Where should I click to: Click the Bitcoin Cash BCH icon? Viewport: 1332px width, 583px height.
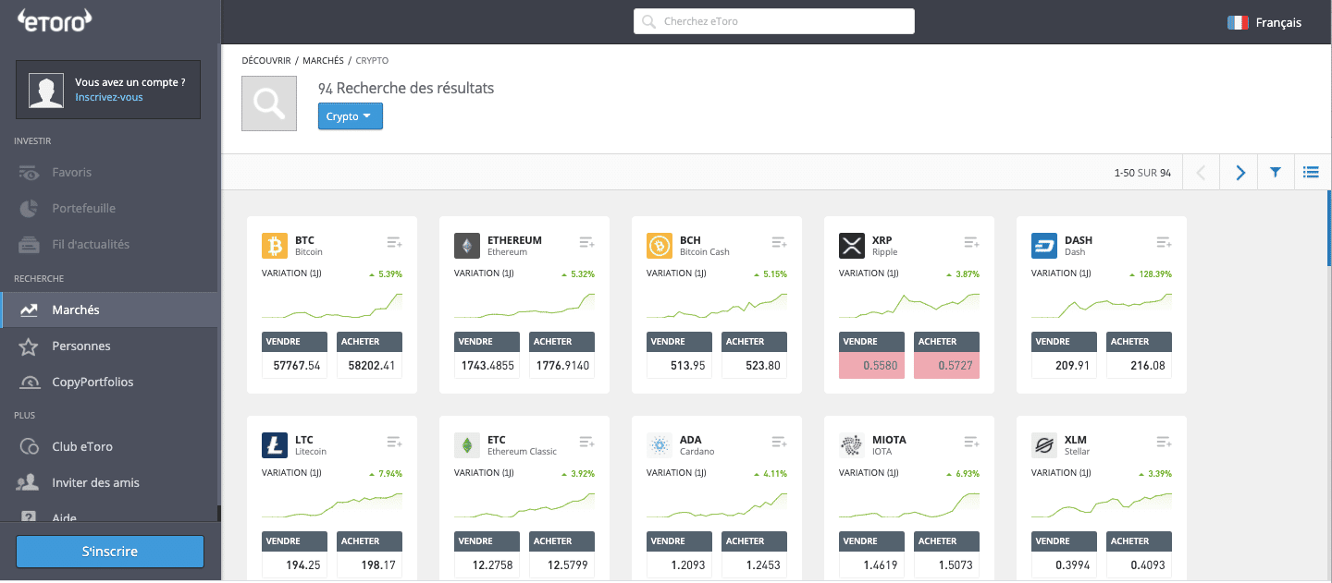[660, 246]
